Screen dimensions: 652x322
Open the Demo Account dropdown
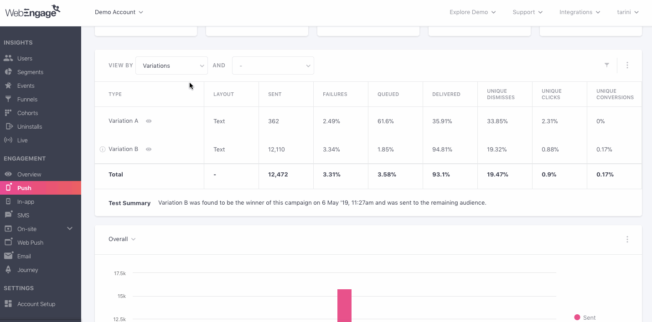[119, 12]
